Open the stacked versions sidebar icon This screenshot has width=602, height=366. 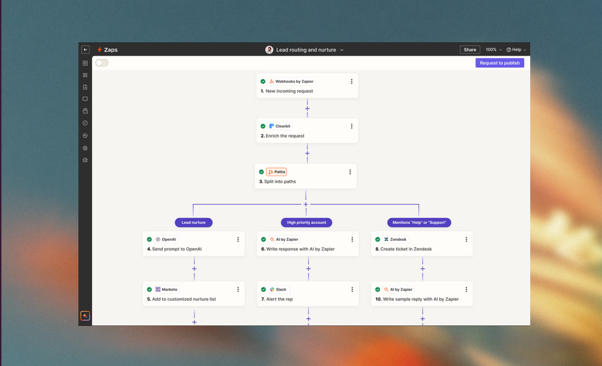pyautogui.click(x=85, y=111)
